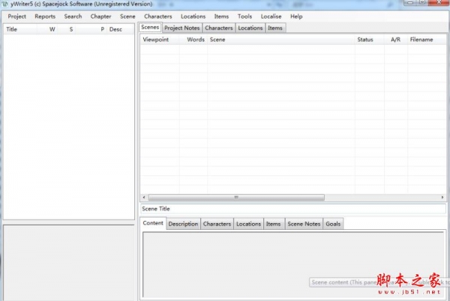Click inside the scene content text area
Viewport: 450px width, 301px height.
[x=292, y=262]
